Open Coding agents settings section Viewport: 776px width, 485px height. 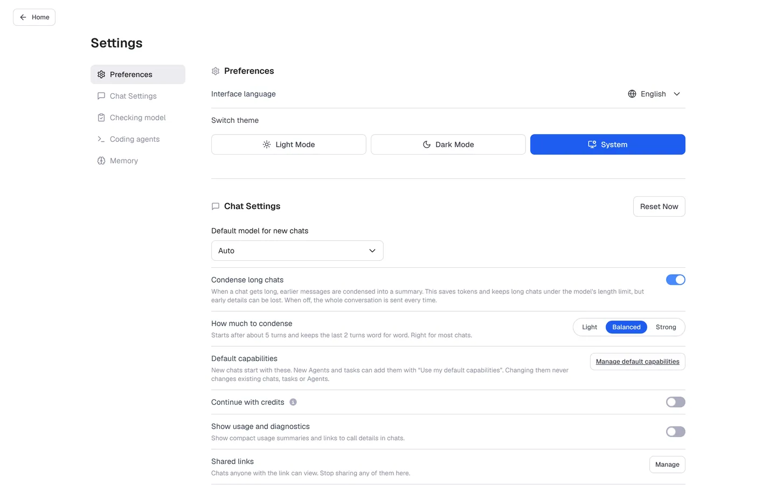point(138,139)
